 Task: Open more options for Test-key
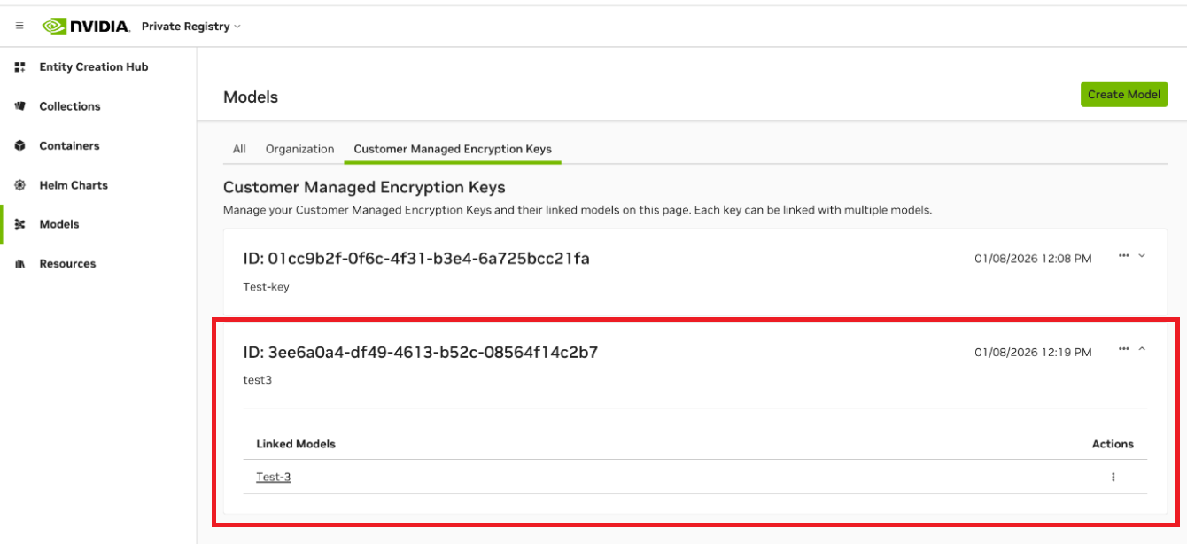[1123, 255]
